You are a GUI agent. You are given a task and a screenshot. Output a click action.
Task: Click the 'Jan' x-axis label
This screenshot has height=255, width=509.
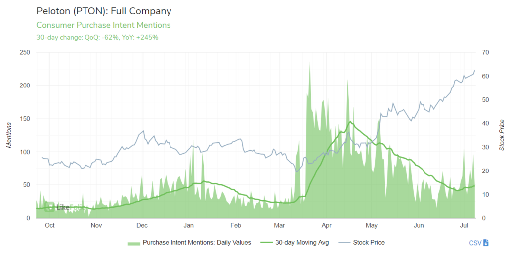[188, 226]
